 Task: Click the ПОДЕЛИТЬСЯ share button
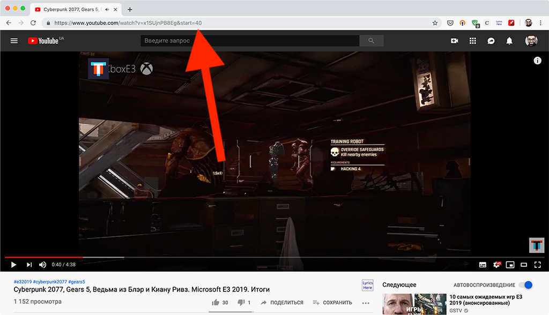click(x=282, y=302)
